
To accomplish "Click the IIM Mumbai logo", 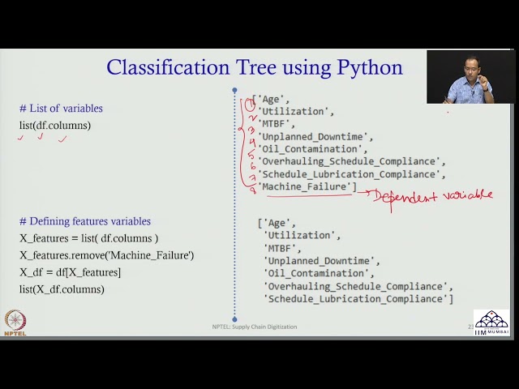I will pos(491,323).
